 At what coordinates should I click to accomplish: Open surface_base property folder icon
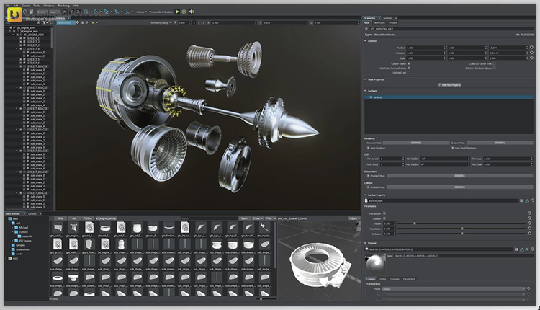click(x=522, y=200)
